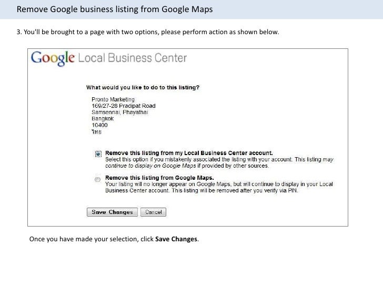The width and height of the screenshot is (383, 287).
Task: Click the slide title about removing listing
Action: pos(115,9)
